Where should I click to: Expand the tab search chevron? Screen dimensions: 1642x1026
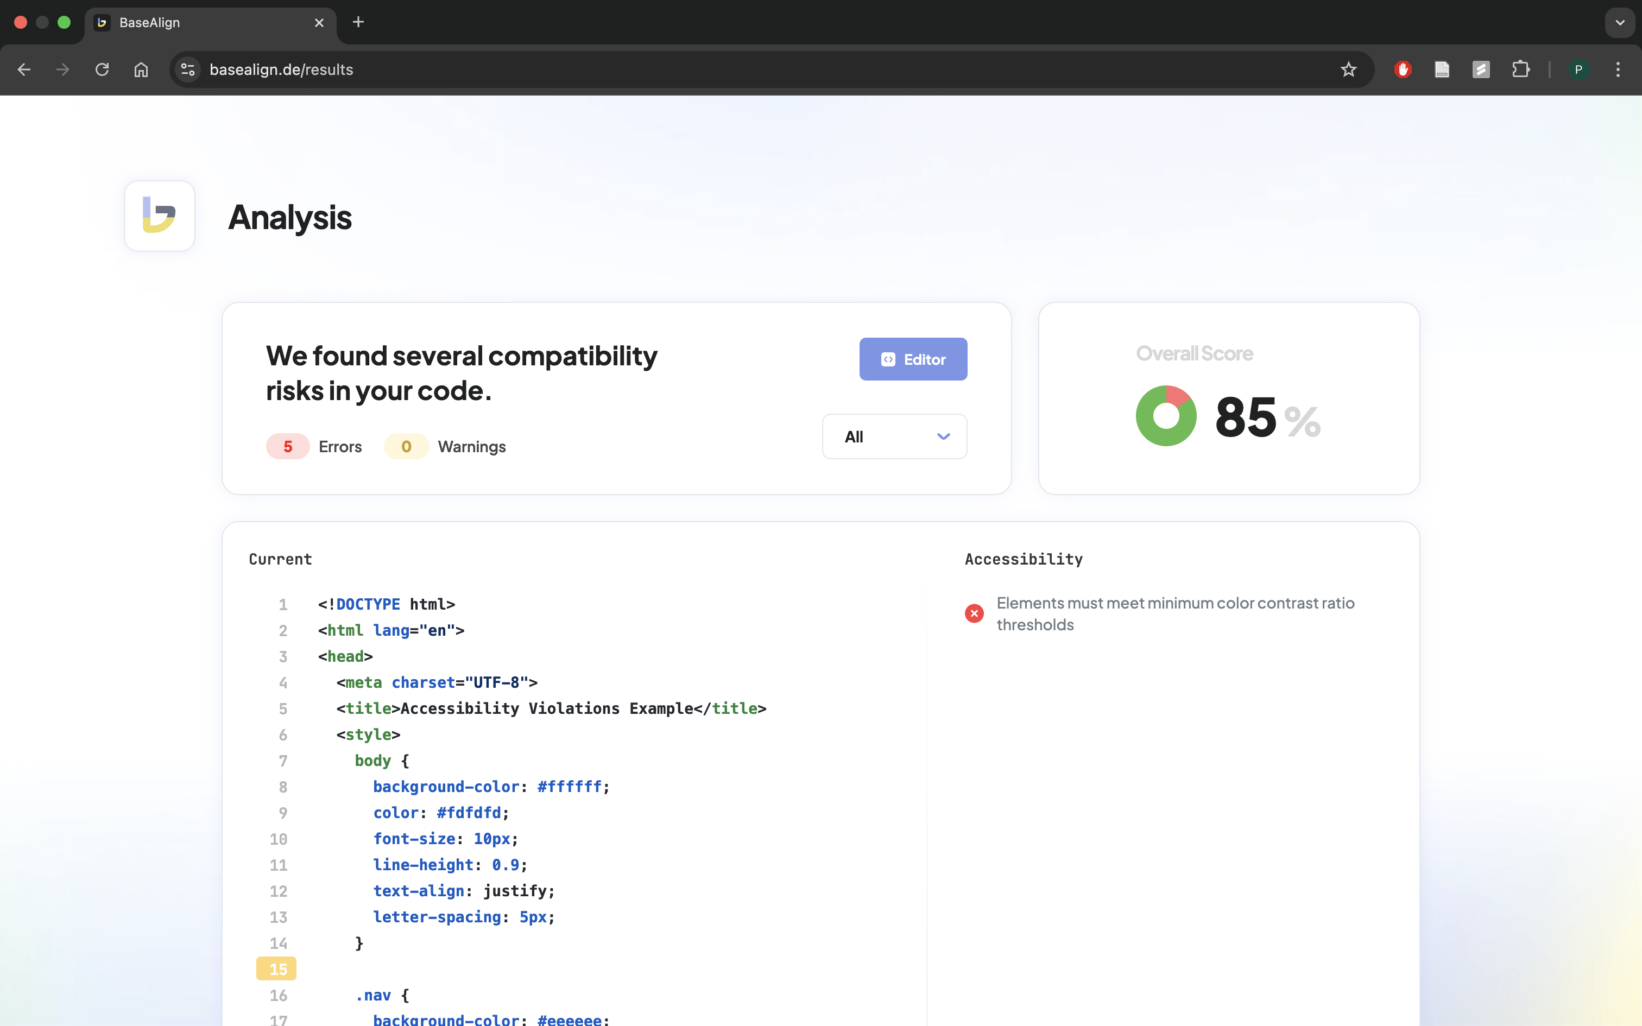tap(1620, 22)
